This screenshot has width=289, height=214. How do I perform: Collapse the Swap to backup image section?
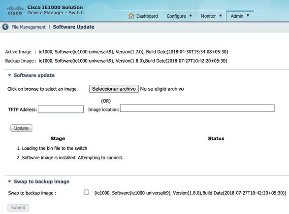point(9,181)
